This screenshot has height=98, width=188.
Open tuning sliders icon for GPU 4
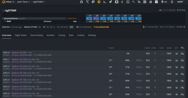[177, 81]
